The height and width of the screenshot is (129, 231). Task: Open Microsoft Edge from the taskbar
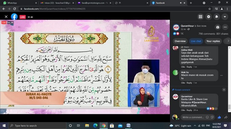coord(95,126)
